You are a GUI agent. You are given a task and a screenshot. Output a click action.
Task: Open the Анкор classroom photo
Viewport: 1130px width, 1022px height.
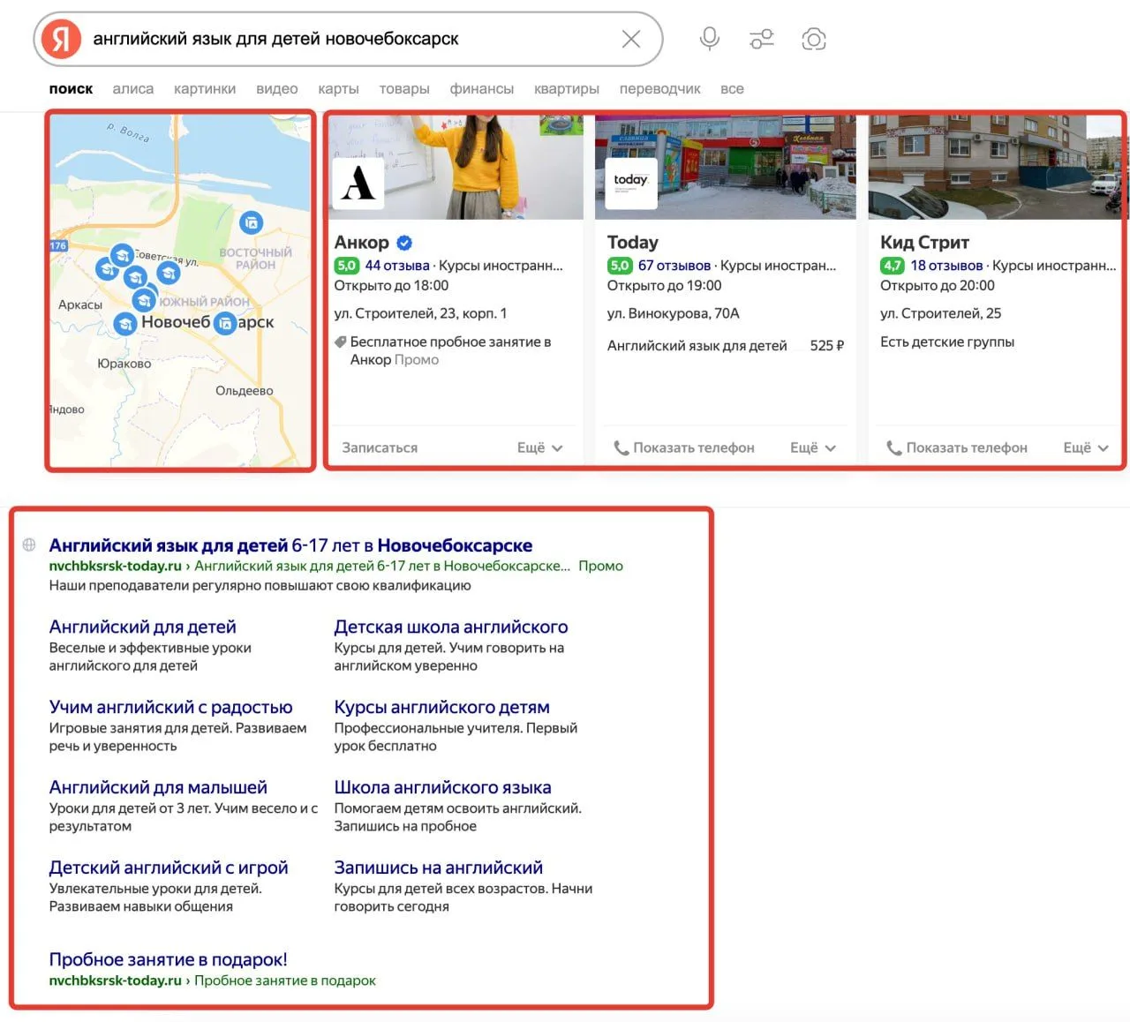[x=456, y=167]
